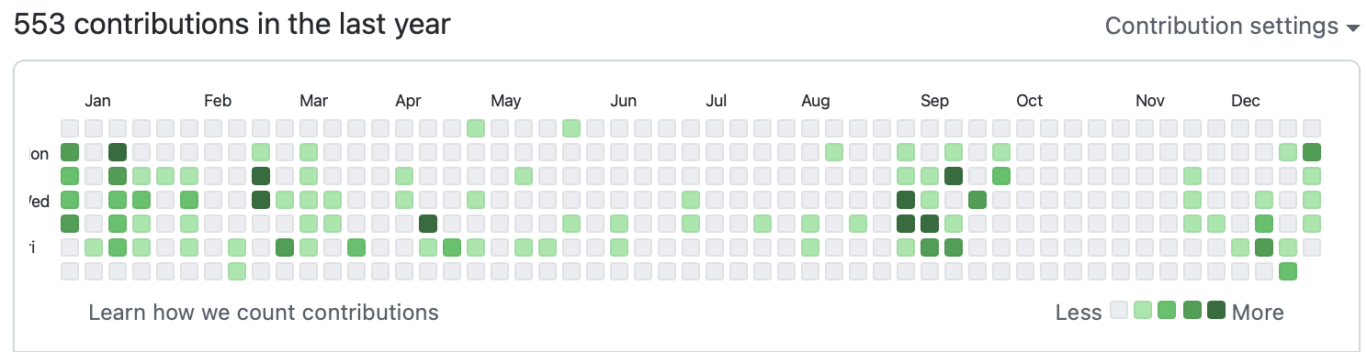
Task: Select the darkest Thursday cell in April
Action: (x=428, y=224)
